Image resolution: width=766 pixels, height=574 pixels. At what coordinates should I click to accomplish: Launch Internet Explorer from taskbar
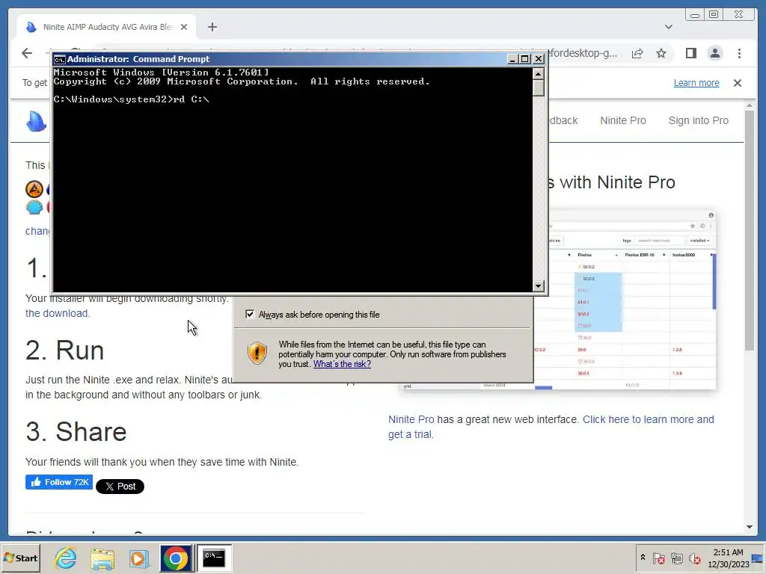tap(66, 558)
